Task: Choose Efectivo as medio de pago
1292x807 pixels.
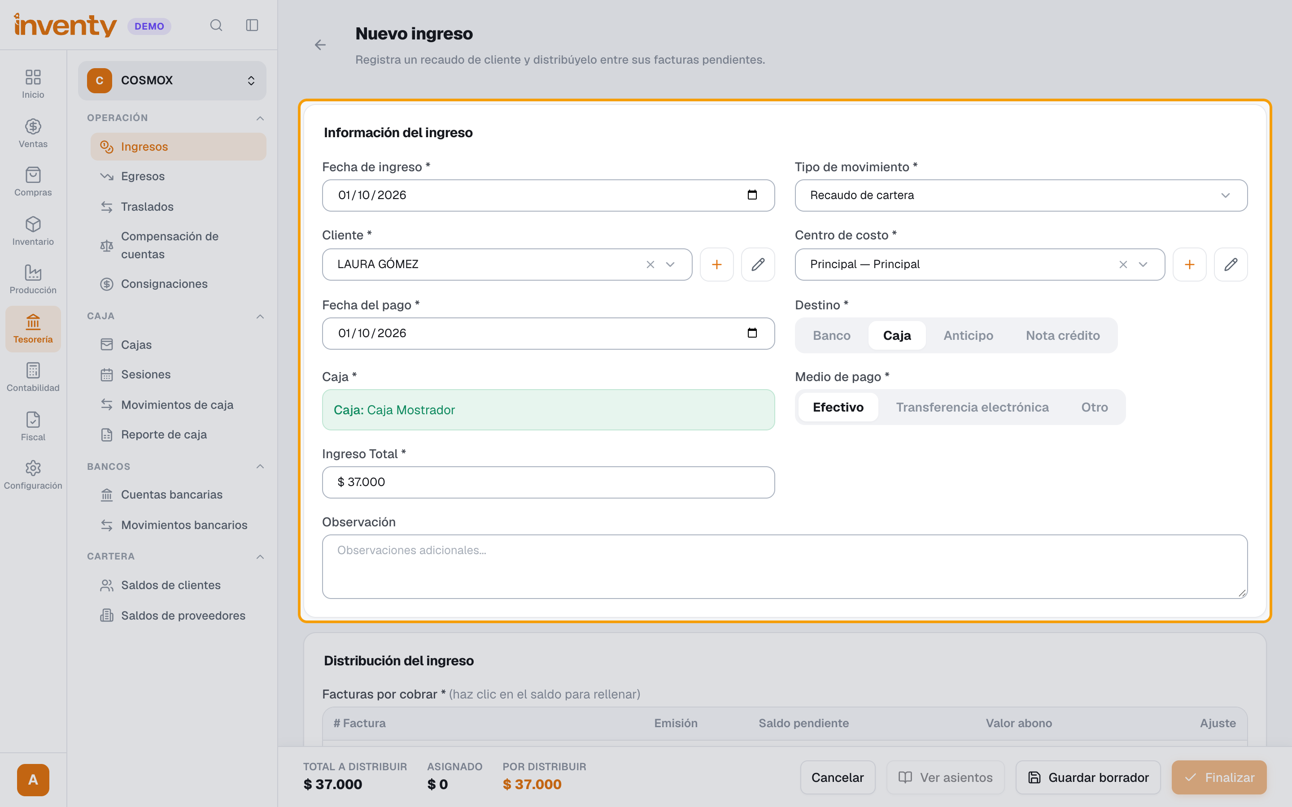Action: tap(838, 407)
